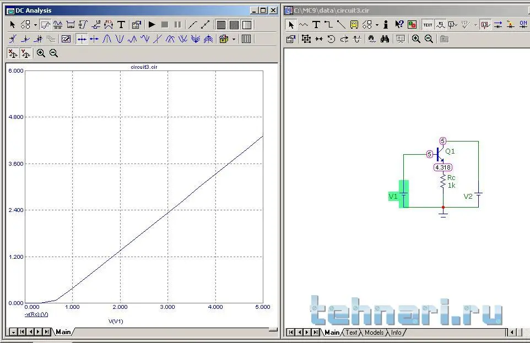This screenshot has height=343, width=530.
Task: Select the arrow pointer in DC Analysis toolbar
Action: point(13,25)
